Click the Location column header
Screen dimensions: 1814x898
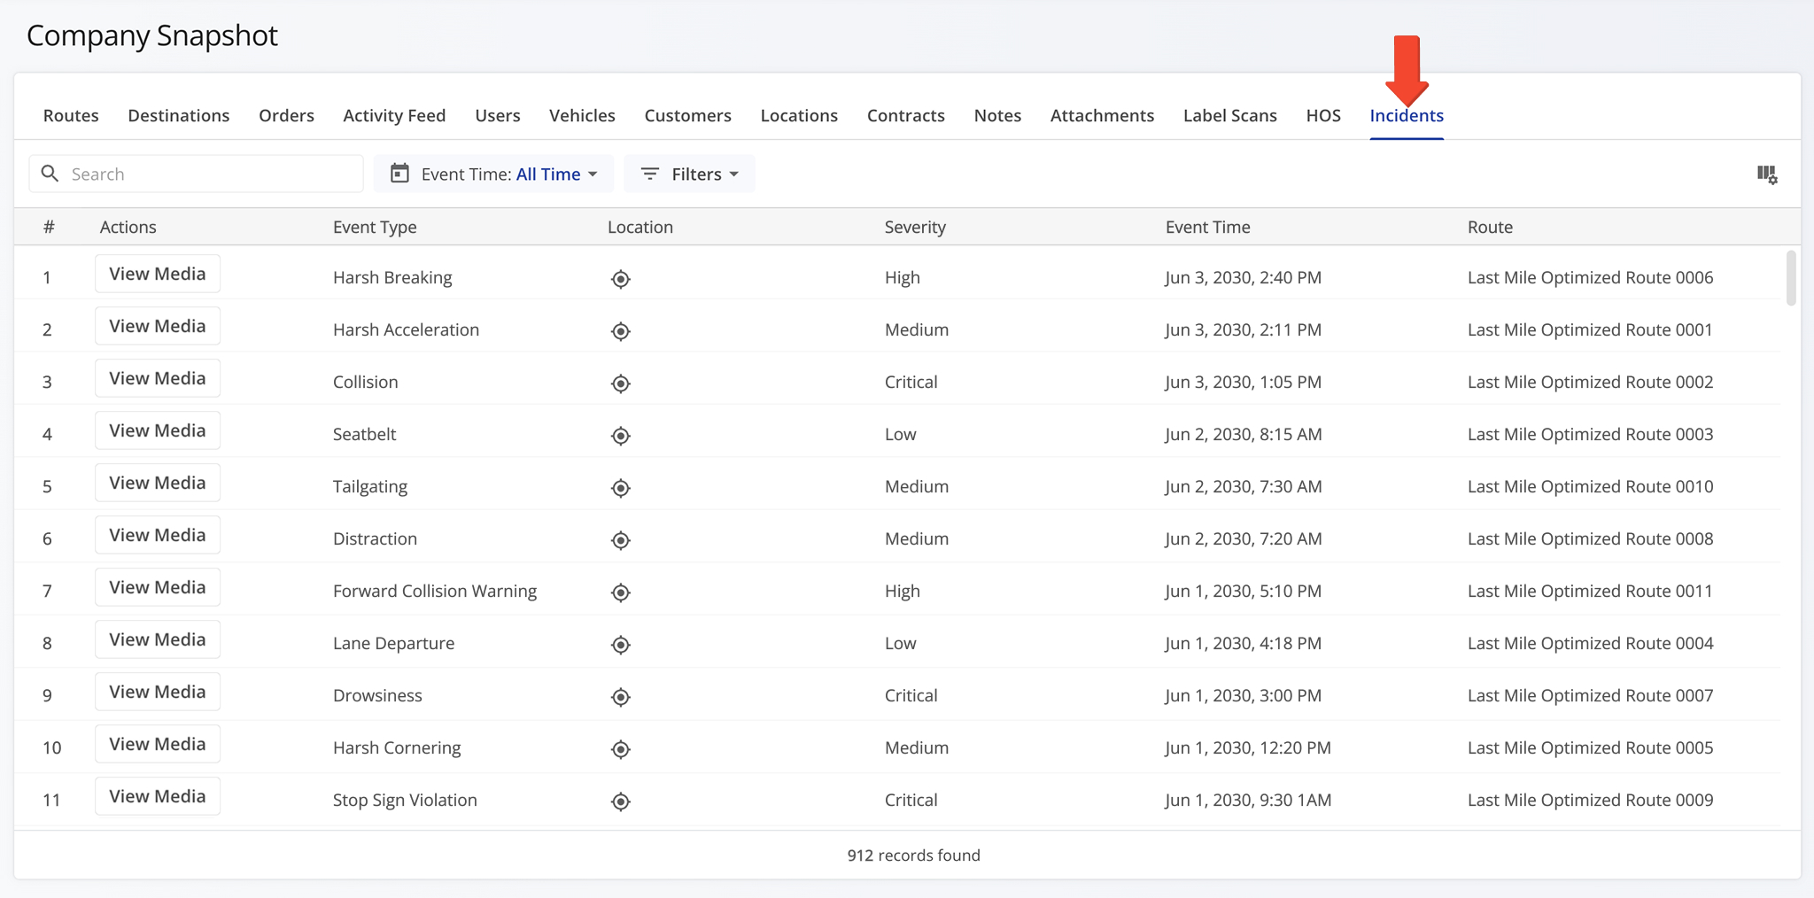[x=640, y=227]
